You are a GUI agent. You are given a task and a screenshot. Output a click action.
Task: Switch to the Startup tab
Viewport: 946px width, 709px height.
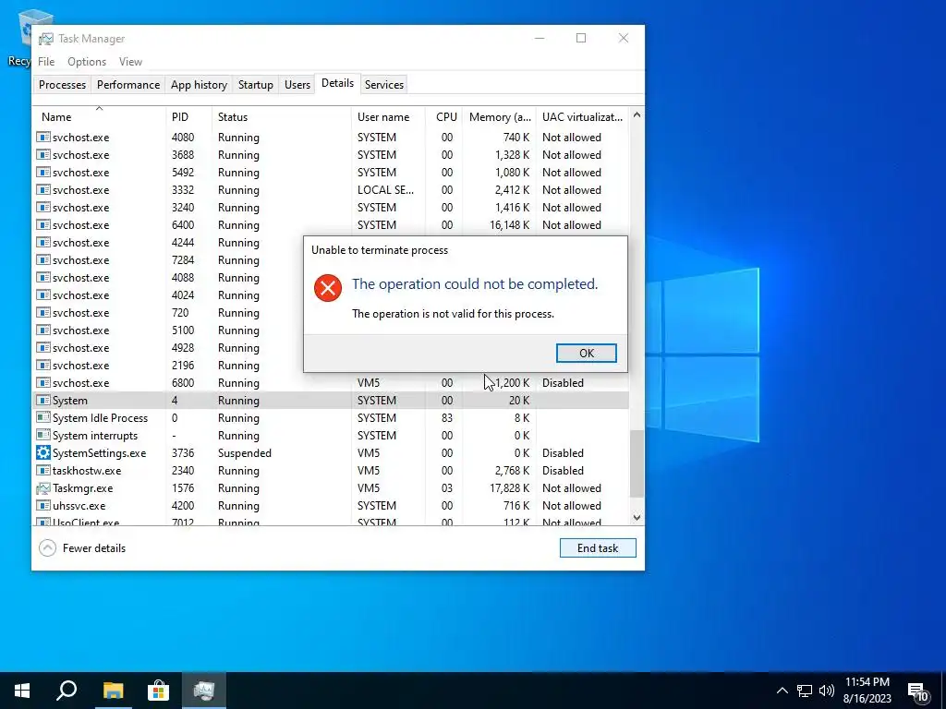[256, 84]
